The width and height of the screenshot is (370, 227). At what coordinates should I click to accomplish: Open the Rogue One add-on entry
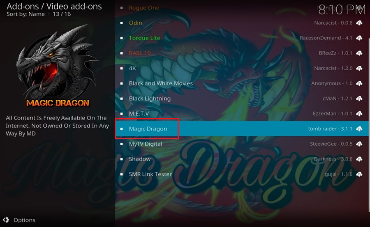(242, 8)
